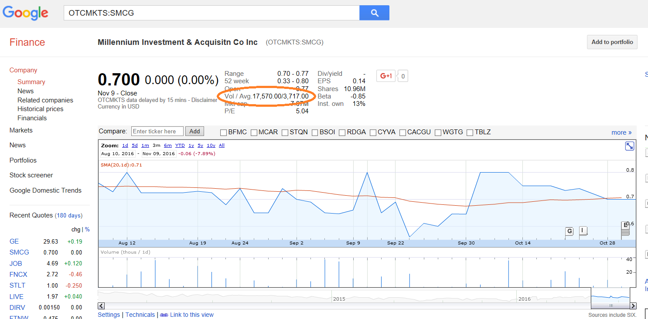The height and width of the screenshot is (319, 648).
Task: Open the Company sidebar section
Action: [x=24, y=70]
